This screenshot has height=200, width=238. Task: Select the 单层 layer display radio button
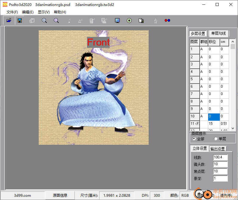click(x=216, y=139)
